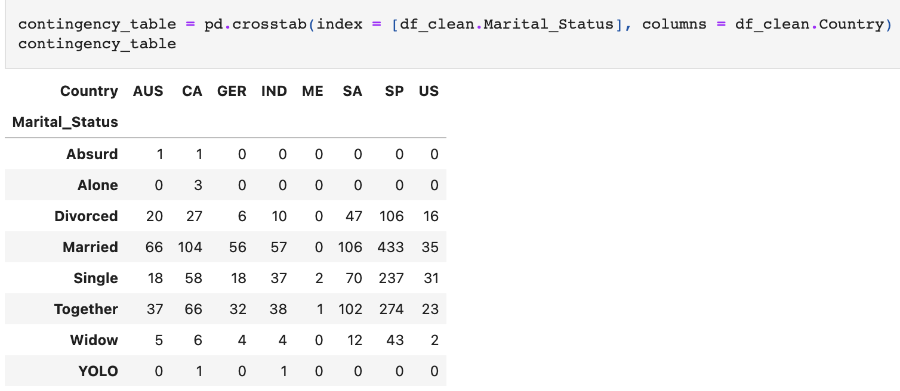Viewport: 900px width, 391px height.
Task: Click the Alone row label
Action: (x=98, y=185)
